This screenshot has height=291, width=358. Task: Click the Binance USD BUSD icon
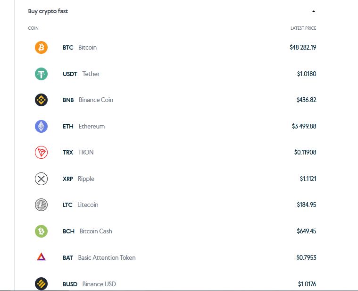click(41, 283)
